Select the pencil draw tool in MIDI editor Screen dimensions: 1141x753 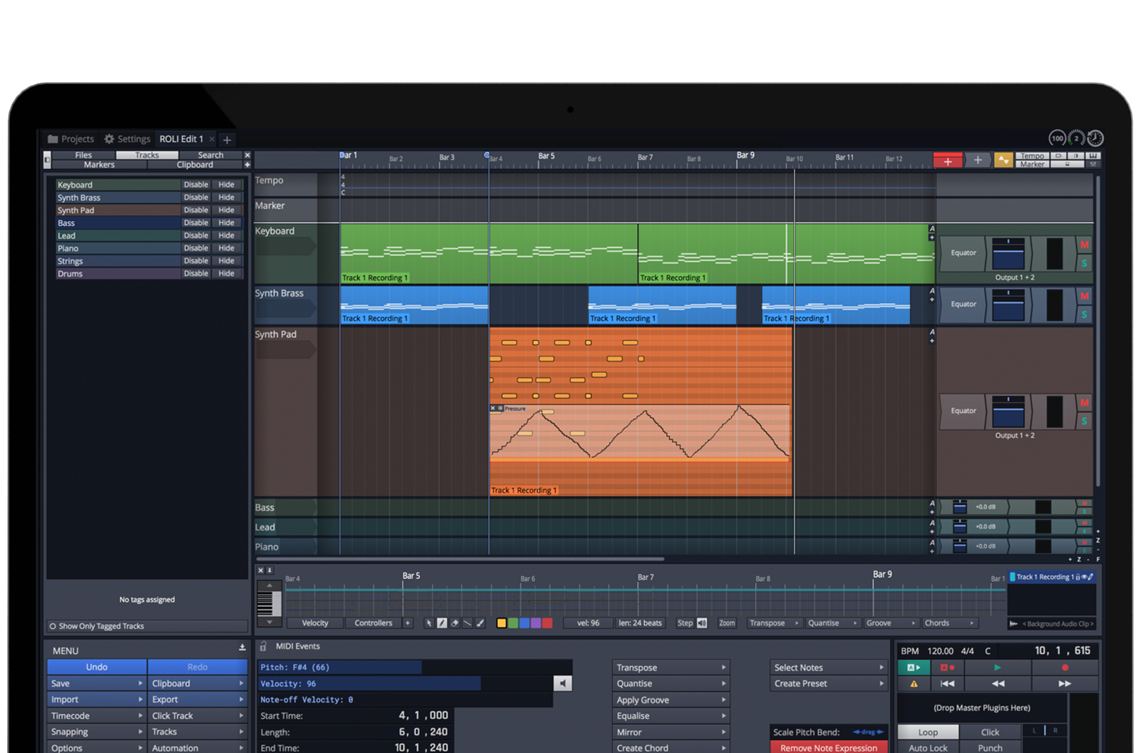click(442, 623)
